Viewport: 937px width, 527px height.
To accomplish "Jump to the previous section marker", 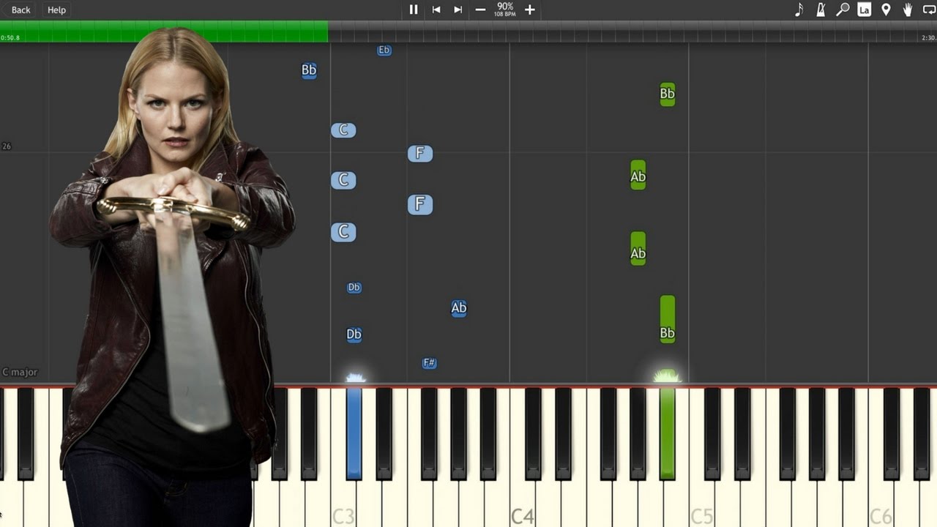I will 436,10.
